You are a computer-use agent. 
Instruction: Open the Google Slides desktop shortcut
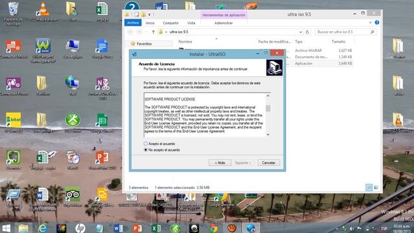click(x=102, y=197)
